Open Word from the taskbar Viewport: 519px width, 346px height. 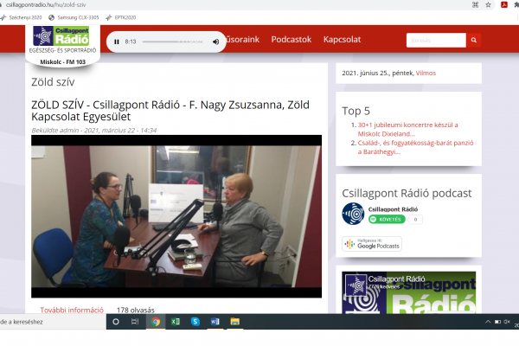(x=215, y=322)
